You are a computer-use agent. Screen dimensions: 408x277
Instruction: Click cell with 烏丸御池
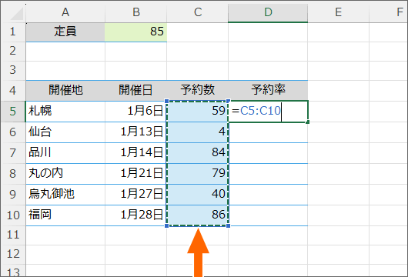pos(65,195)
